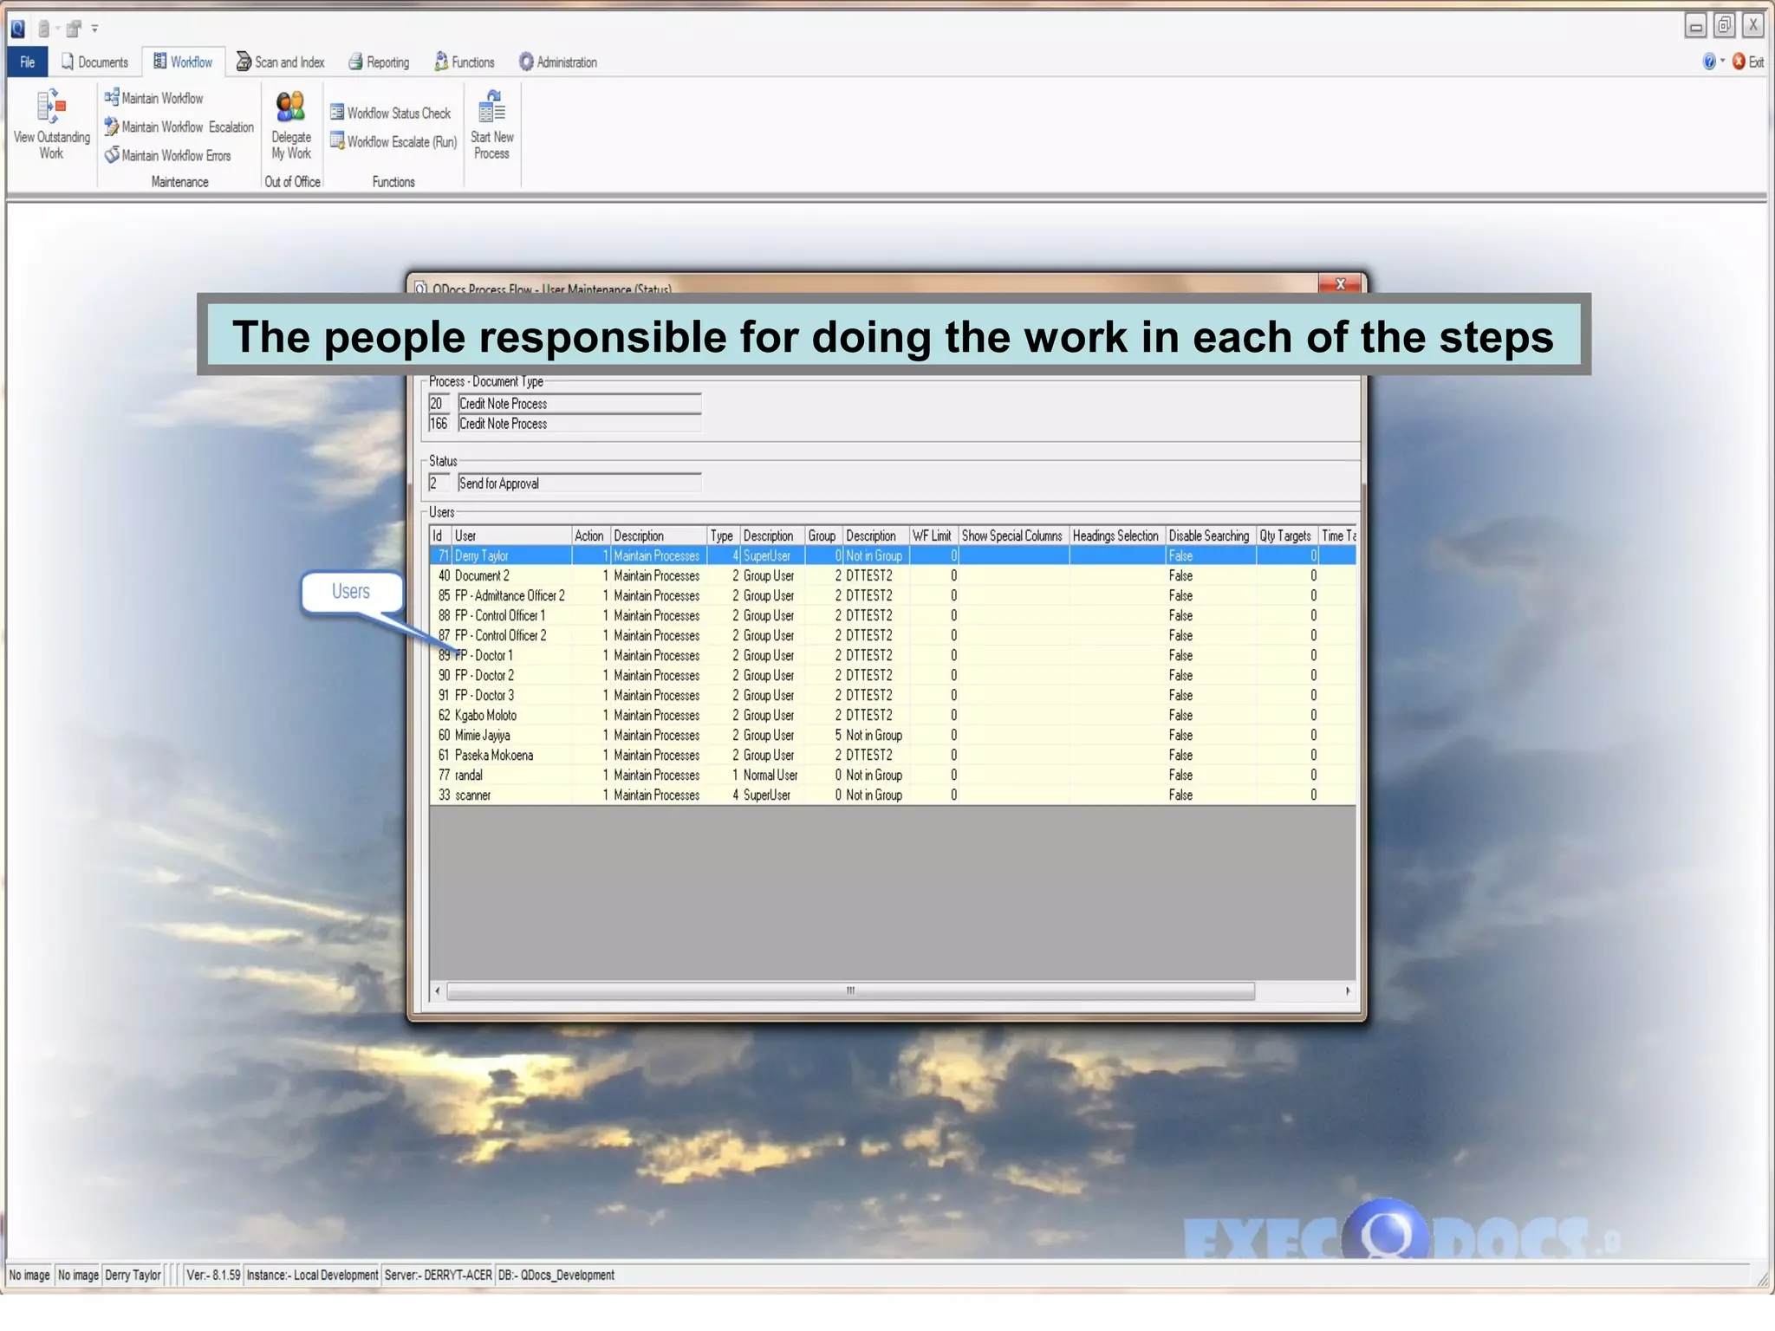Click the document type field showing 166
This screenshot has width=1775, height=1331.
click(439, 424)
